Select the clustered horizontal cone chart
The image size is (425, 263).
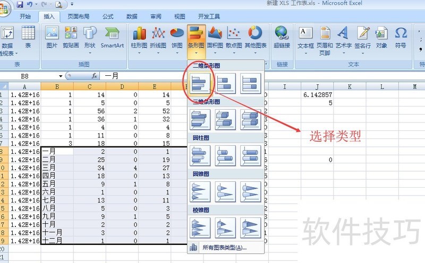point(200,191)
